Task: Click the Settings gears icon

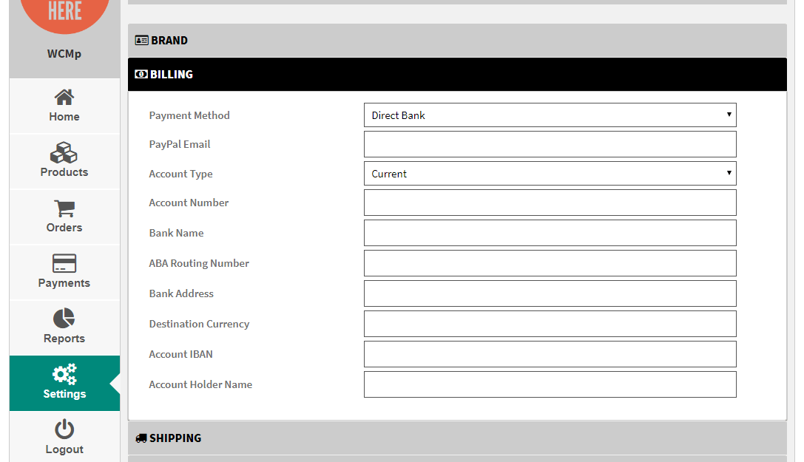Action: pos(64,374)
